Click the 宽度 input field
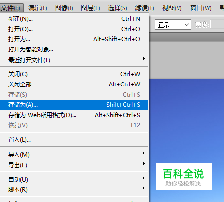 [x=217, y=24]
